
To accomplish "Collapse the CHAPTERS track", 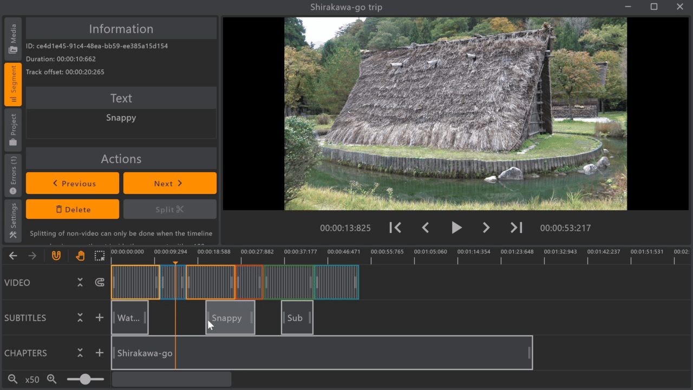I will coord(80,353).
